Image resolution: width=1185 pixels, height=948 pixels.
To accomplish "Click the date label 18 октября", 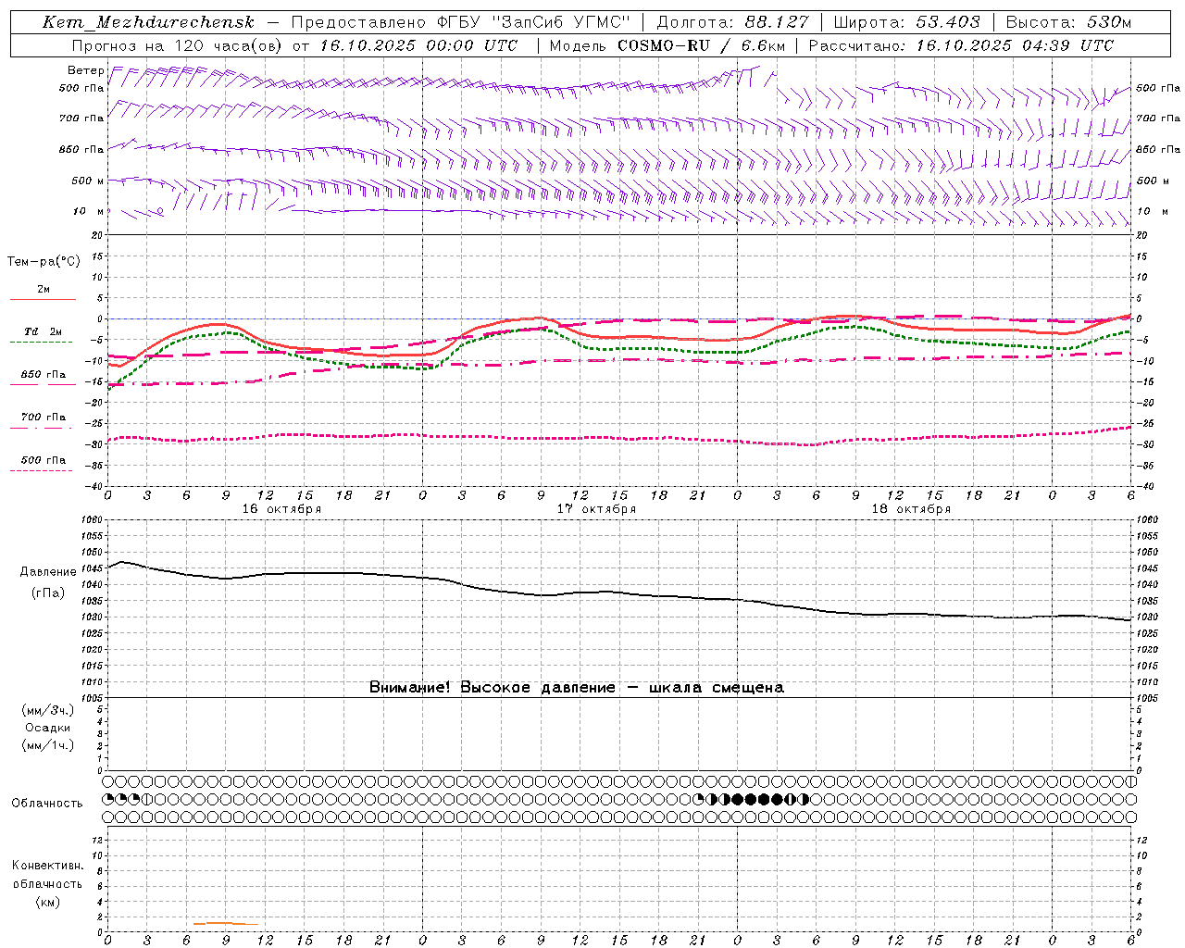I will [911, 509].
